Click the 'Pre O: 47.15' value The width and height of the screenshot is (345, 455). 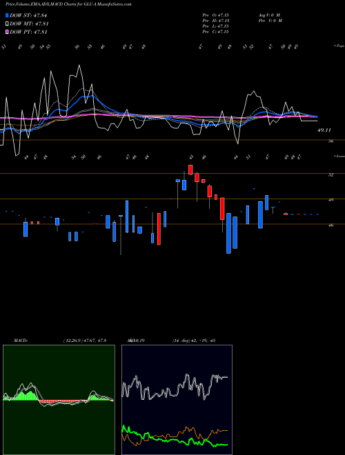pos(215,14)
